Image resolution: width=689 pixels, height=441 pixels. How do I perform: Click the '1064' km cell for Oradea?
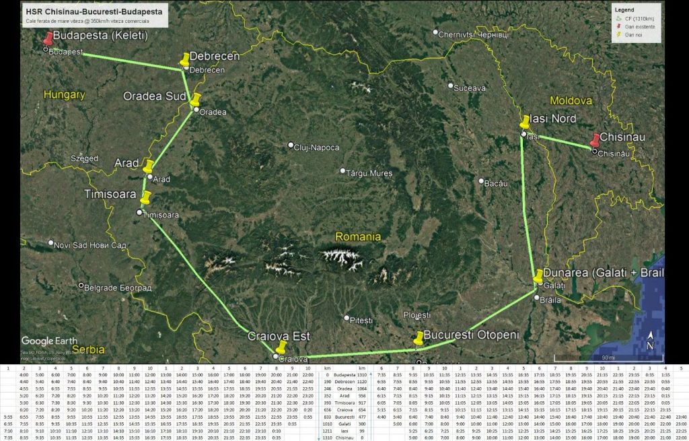pyautogui.click(x=362, y=388)
